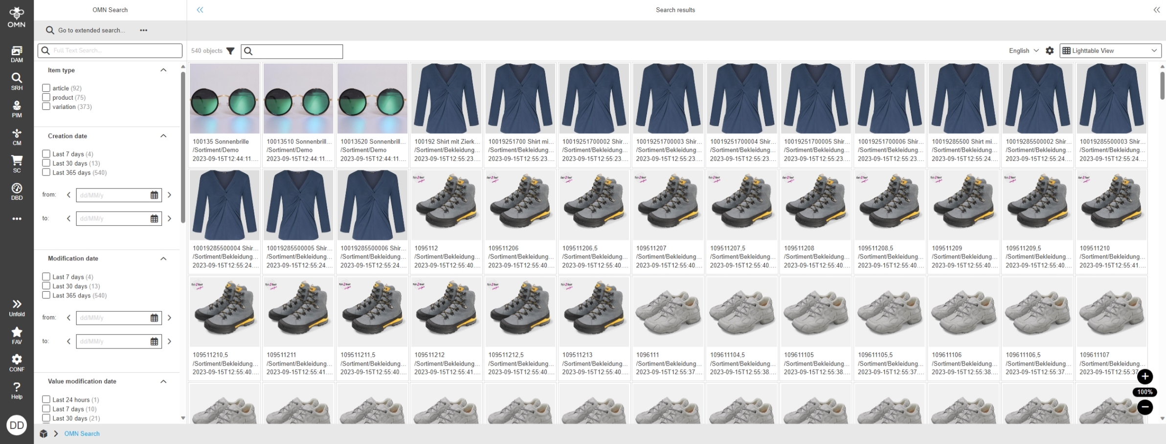Click the zoom in plus button
The height and width of the screenshot is (444, 1166).
click(x=1144, y=377)
